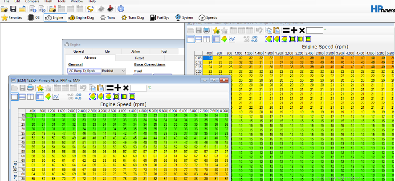Viewport: 395px width, 181px height.
Task: Copy cells in Main Spark window
Action: (269, 31)
